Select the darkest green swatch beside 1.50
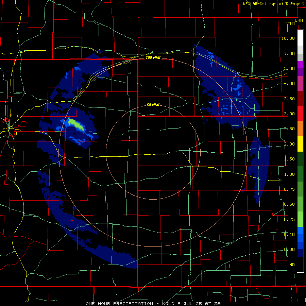The image size is (306, 306). pos(300,159)
